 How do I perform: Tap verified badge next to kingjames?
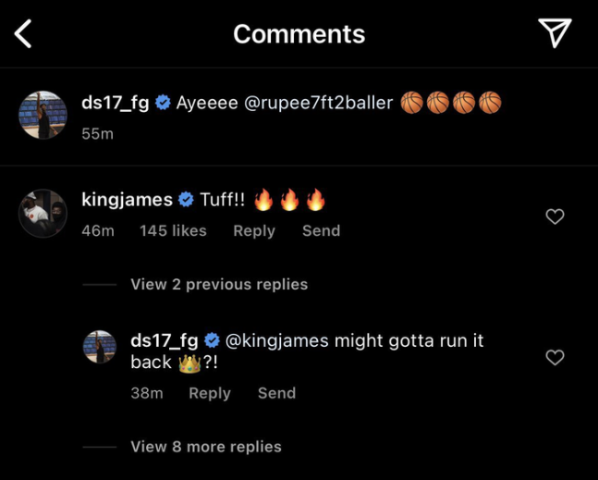(185, 200)
